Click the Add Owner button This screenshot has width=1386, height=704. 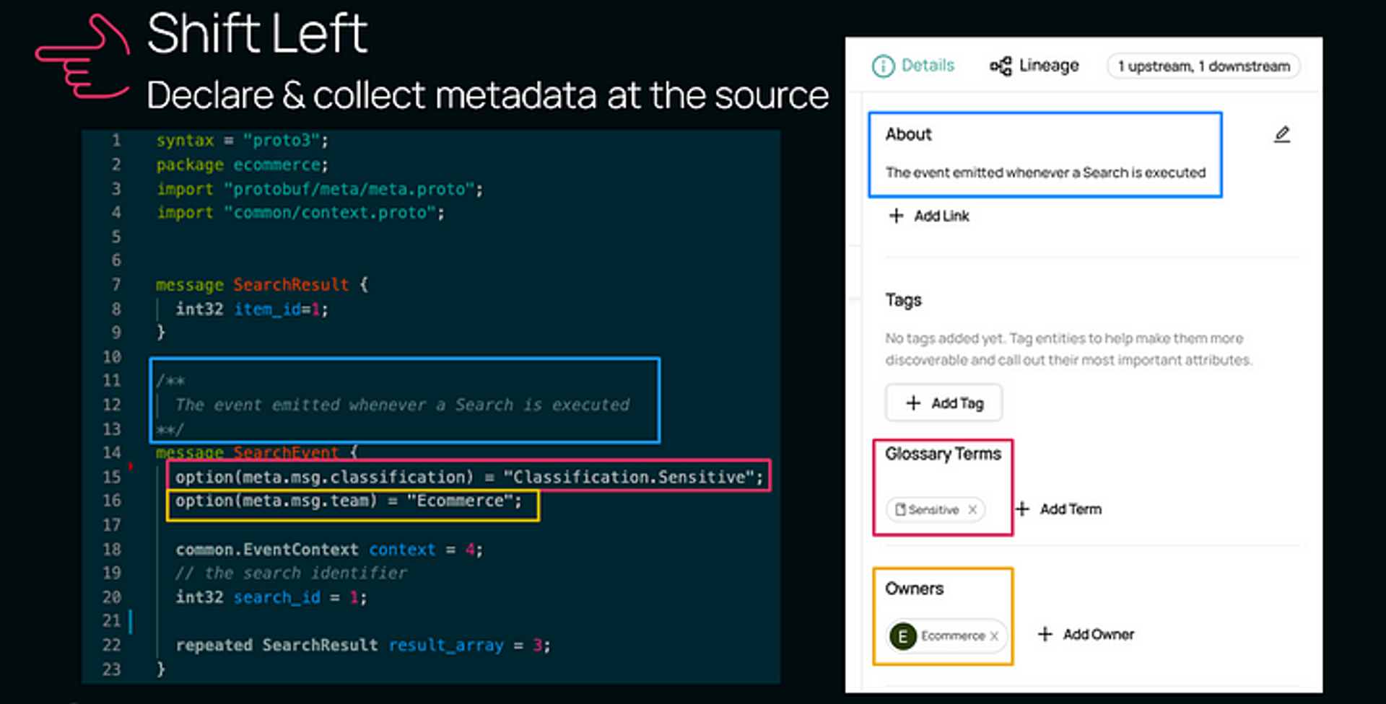tap(1086, 634)
